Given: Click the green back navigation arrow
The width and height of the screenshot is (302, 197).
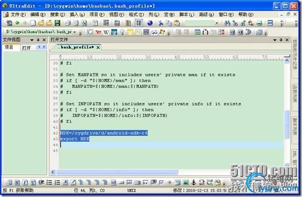Looking at the screenshot, I should pyautogui.click(x=17, y=23).
